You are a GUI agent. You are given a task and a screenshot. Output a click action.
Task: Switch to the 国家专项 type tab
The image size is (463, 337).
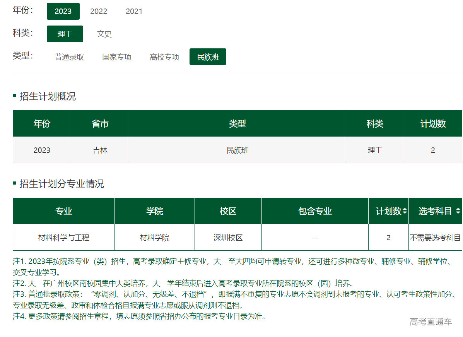tap(117, 57)
